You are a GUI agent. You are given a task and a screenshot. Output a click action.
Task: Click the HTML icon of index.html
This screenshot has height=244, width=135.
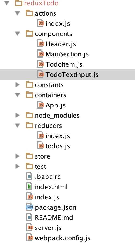(x=29, y=187)
